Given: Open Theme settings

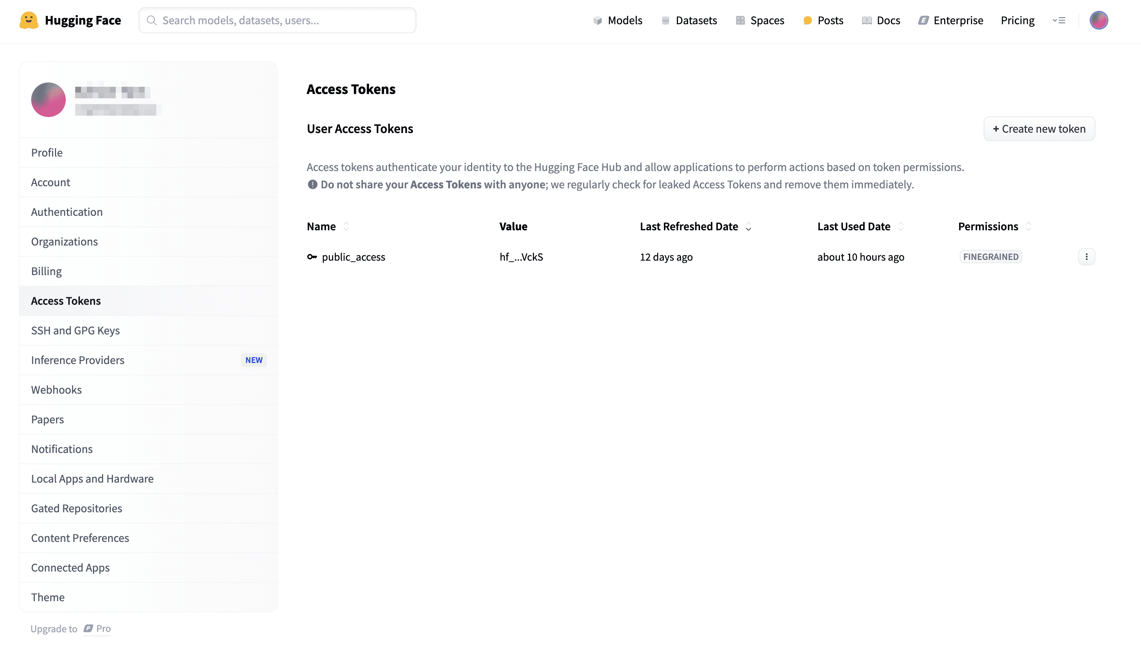Looking at the screenshot, I should [148, 597].
